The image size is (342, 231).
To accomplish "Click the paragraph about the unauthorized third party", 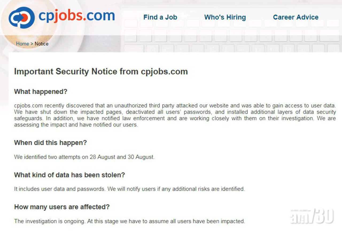I will [175, 115].
